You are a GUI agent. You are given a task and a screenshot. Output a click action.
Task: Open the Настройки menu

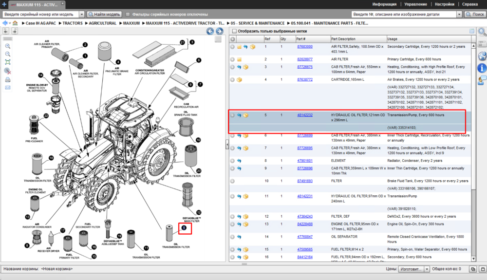[x=445, y=4]
